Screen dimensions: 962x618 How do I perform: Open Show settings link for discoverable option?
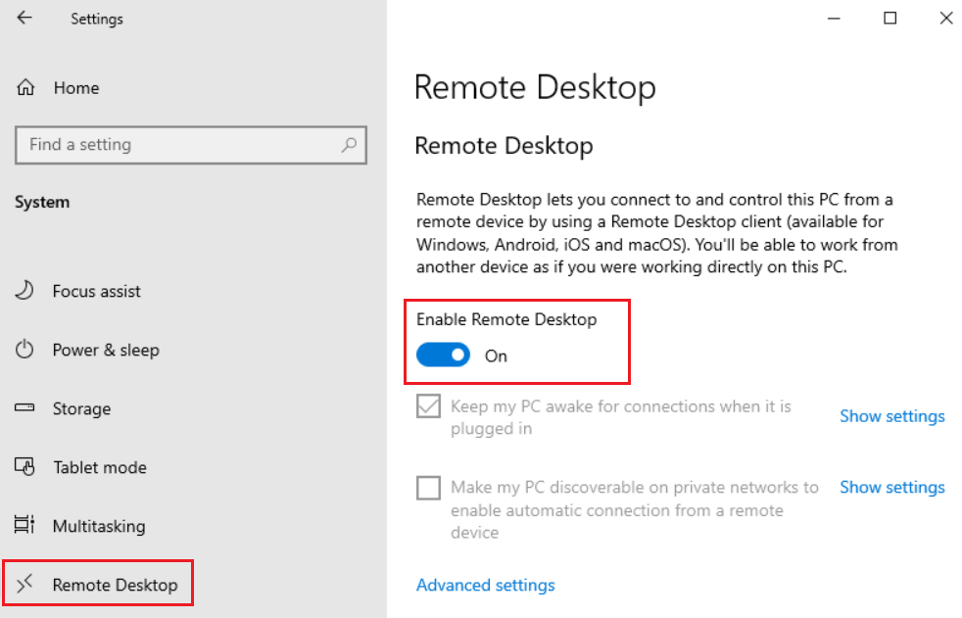click(x=891, y=487)
